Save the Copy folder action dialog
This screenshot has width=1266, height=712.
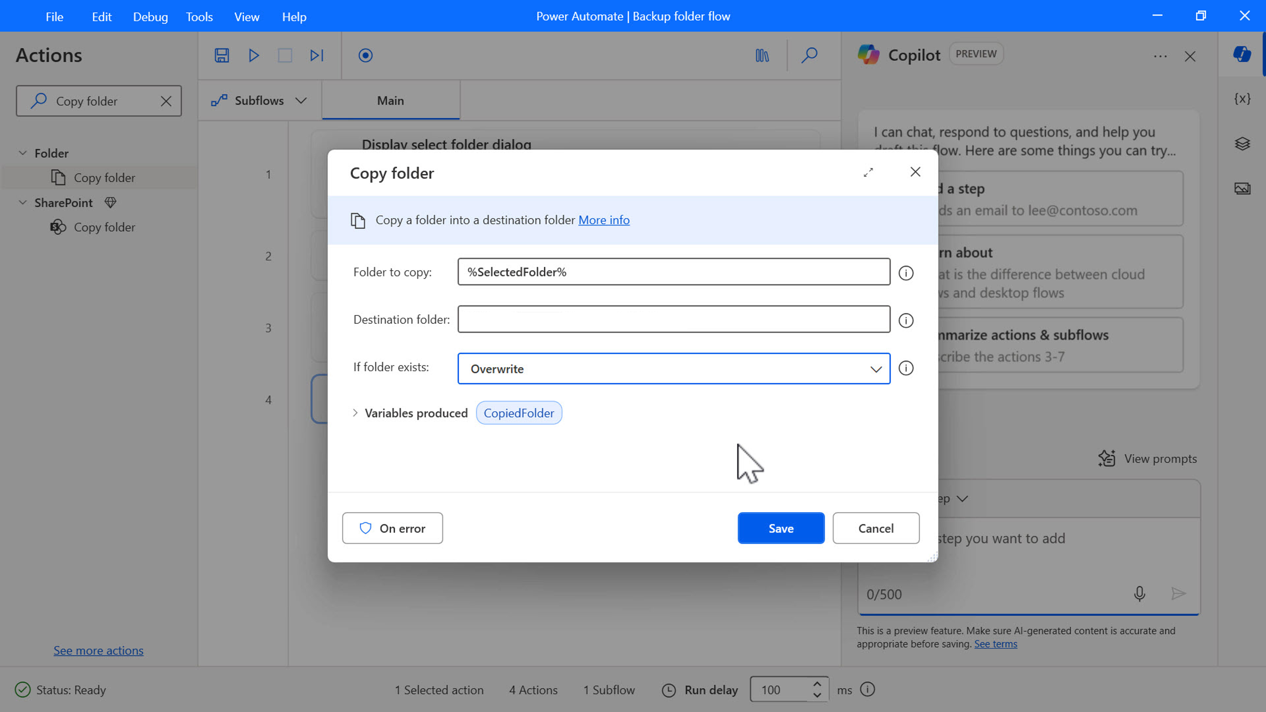[780, 528]
